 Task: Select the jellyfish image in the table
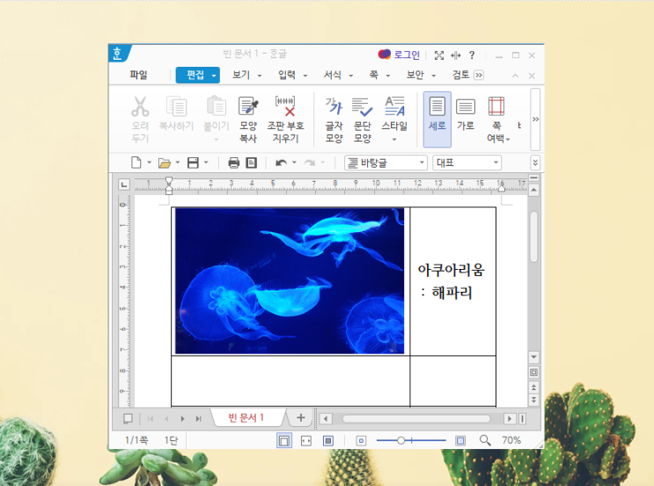click(x=290, y=281)
